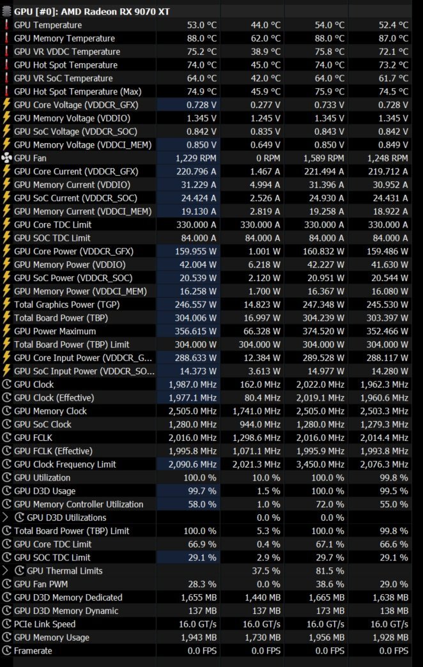Select the GPU Memory Power (VDDCI_MEM) label
This screenshot has width=423, height=667.
click(x=81, y=291)
